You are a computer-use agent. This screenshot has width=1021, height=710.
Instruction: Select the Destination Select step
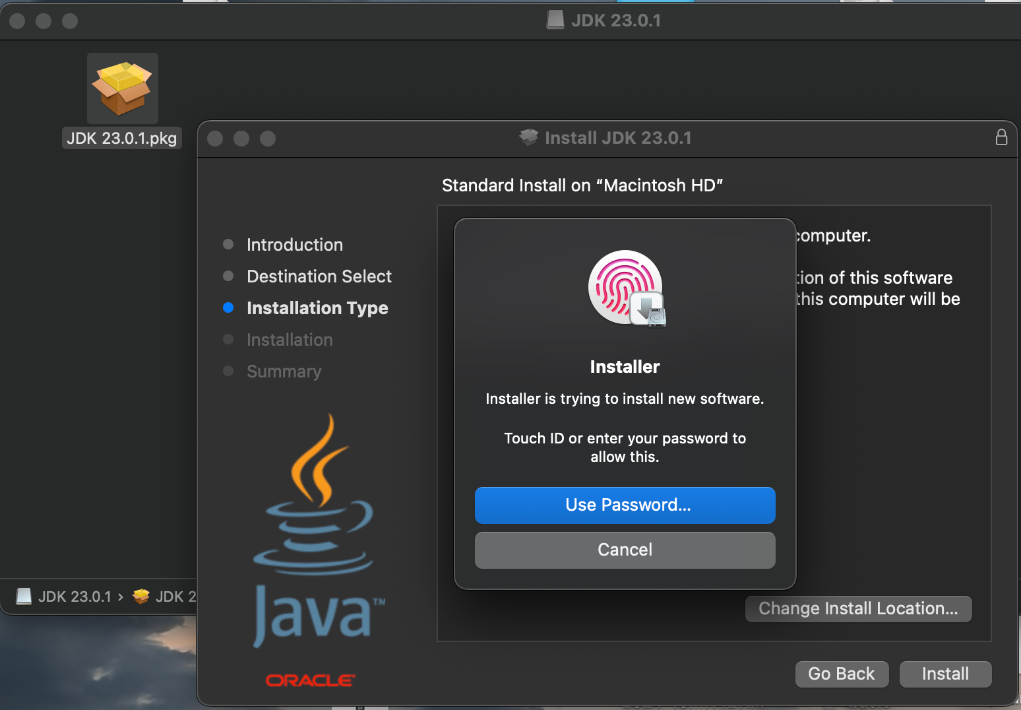tap(319, 276)
